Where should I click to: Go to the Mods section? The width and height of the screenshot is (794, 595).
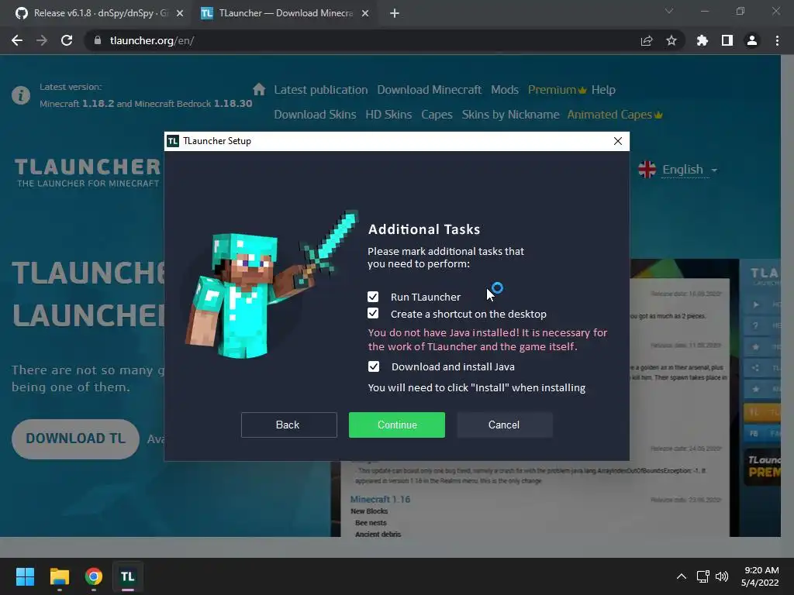coord(505,90)
